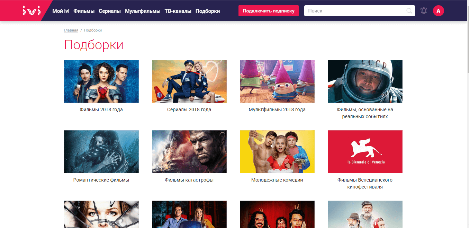Screen dimensions: 469x228
Task: Open the user profile avatar 'A'
Action: coord(438,11)
